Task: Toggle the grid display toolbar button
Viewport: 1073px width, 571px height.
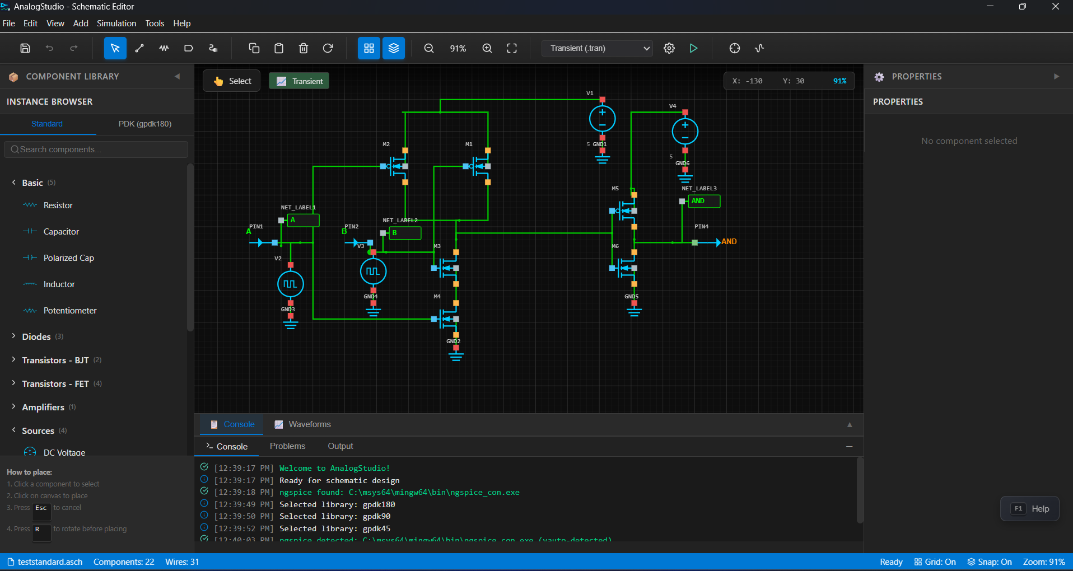Action: (369, 48)
